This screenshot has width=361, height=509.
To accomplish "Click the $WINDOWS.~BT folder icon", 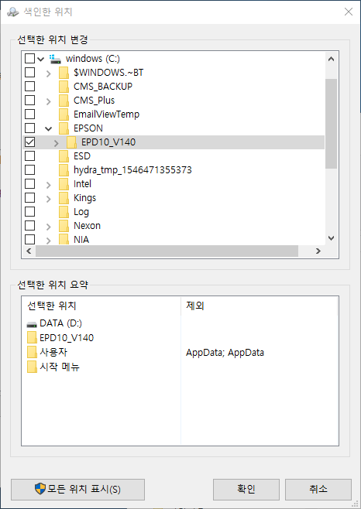I will click(x=64, y=73).
